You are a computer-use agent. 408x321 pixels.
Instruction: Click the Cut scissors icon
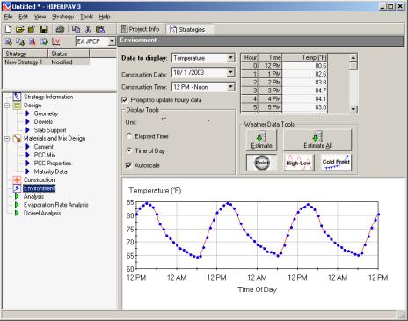pyautogui.click(x=88, y=29)
